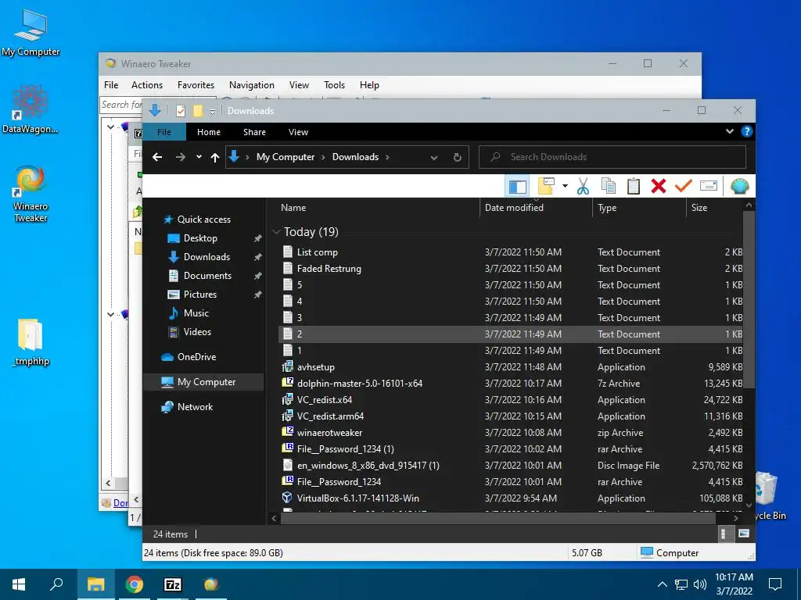
Task: Select en_windows_8_x86_dvd_915417 (1) disc image
Action: (368, 466)
